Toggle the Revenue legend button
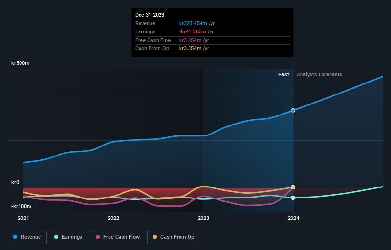The height and width of the screenshot is (250, 391). click(27, 237)
